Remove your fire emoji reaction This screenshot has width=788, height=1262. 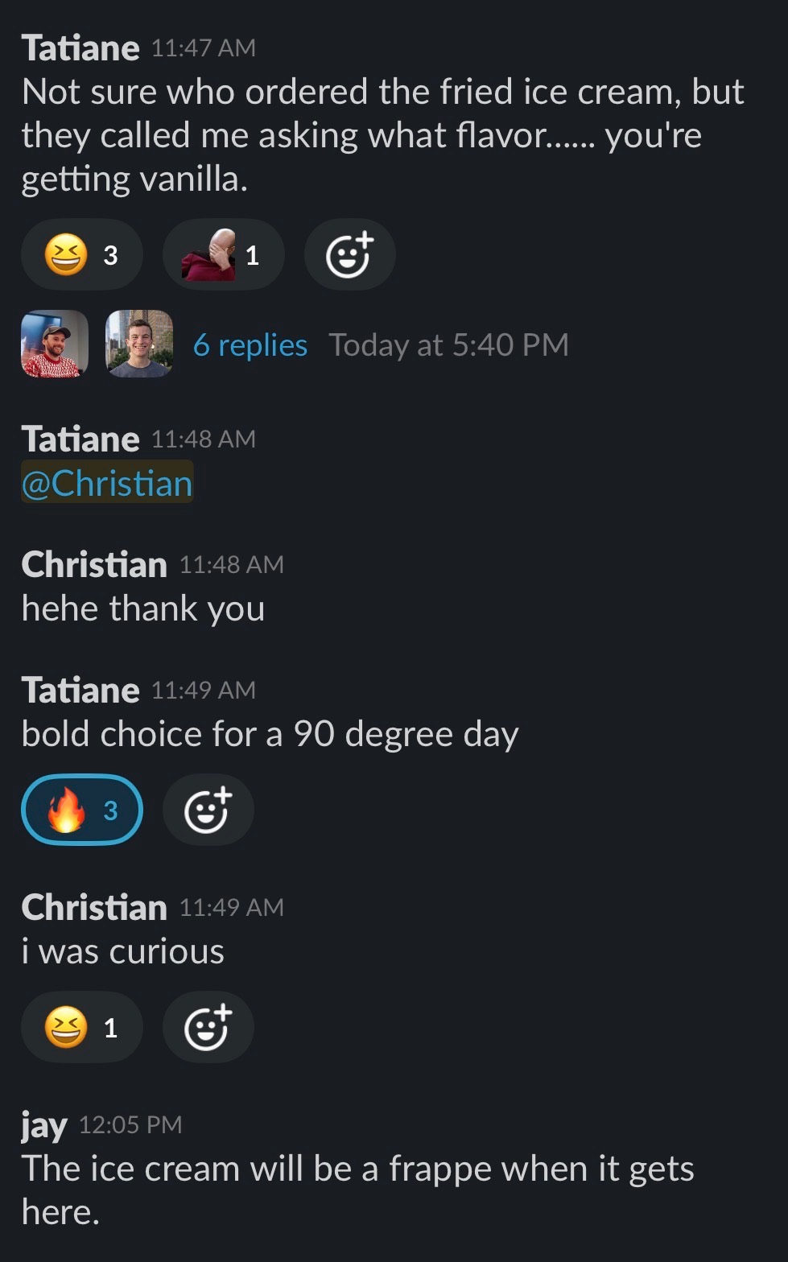pyautogui.click(x=81, y=810)
